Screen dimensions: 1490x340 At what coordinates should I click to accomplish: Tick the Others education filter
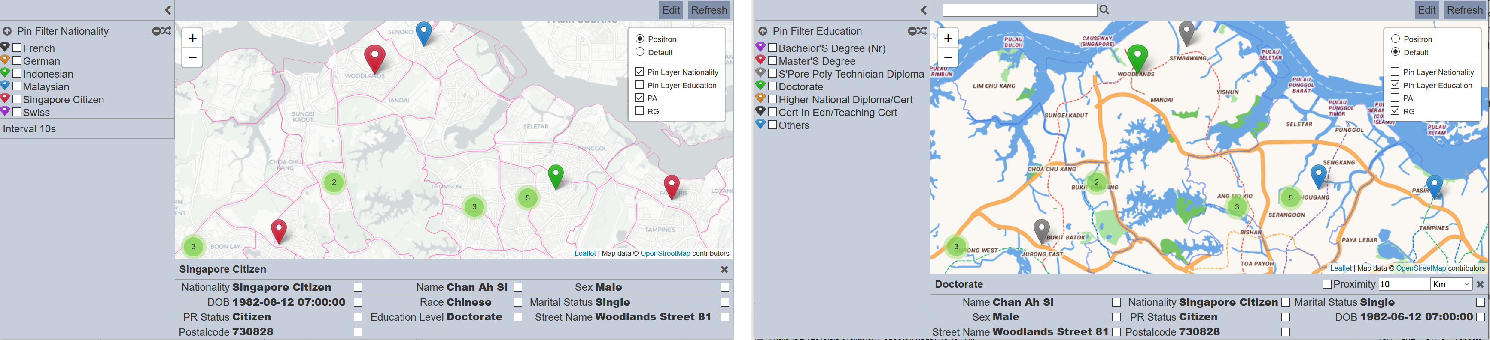tap(772, 125)
